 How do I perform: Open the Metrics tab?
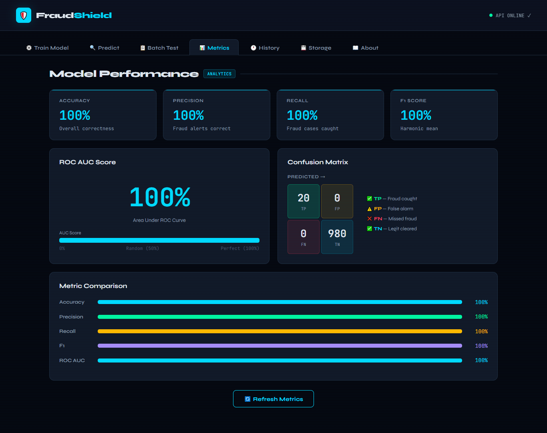click(214, 47)
